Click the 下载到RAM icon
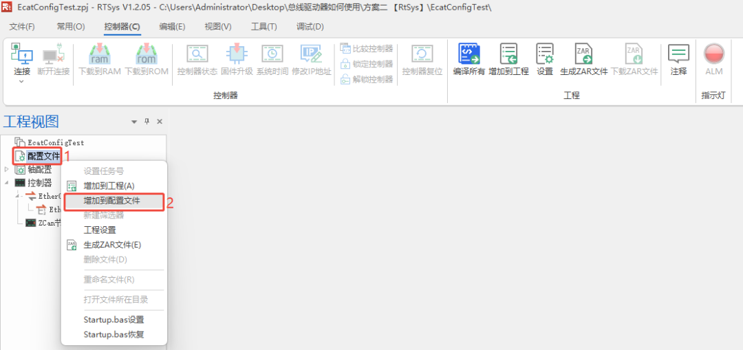 coord(100,55)
